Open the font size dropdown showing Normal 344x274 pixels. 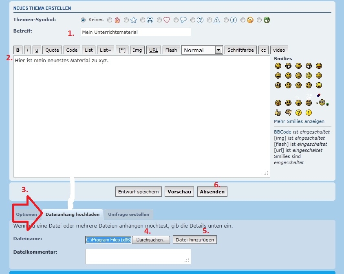(x=202, y=50)
